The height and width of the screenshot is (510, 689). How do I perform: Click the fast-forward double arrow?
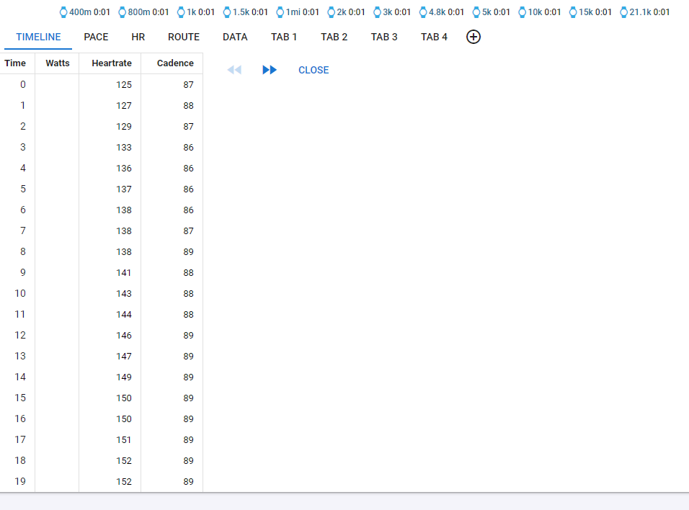[x=270, y=70]
